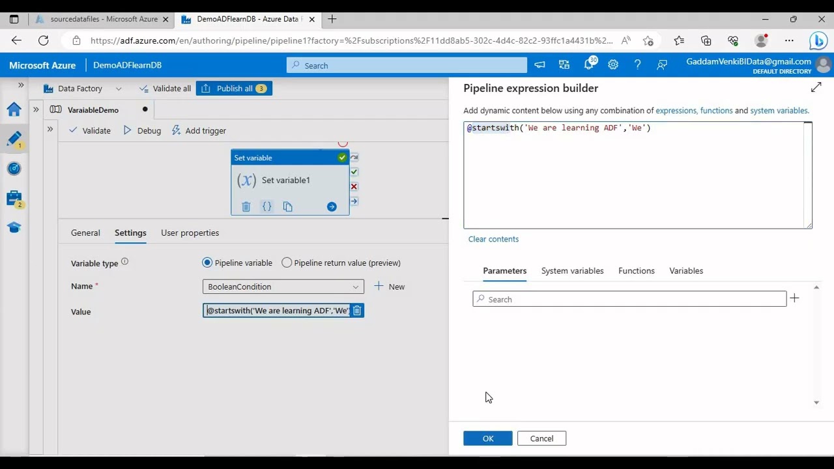Open the switch Data Factory icon

click(564, 64)
